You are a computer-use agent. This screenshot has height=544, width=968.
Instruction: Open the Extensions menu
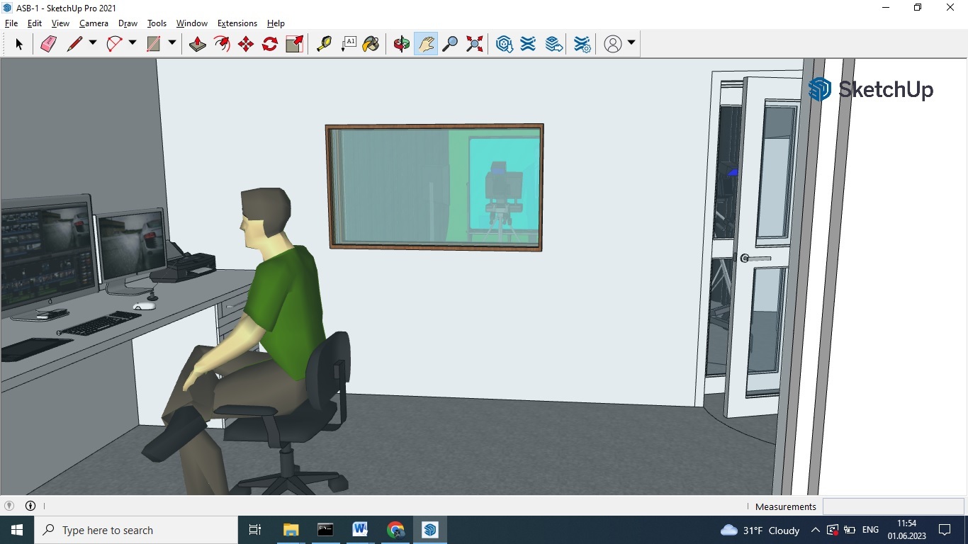tap(237, 23)
